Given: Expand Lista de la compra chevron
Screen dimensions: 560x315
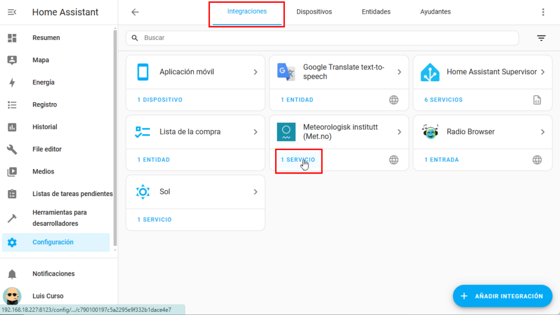Looking at the screenshot, I should click(255, 132).
